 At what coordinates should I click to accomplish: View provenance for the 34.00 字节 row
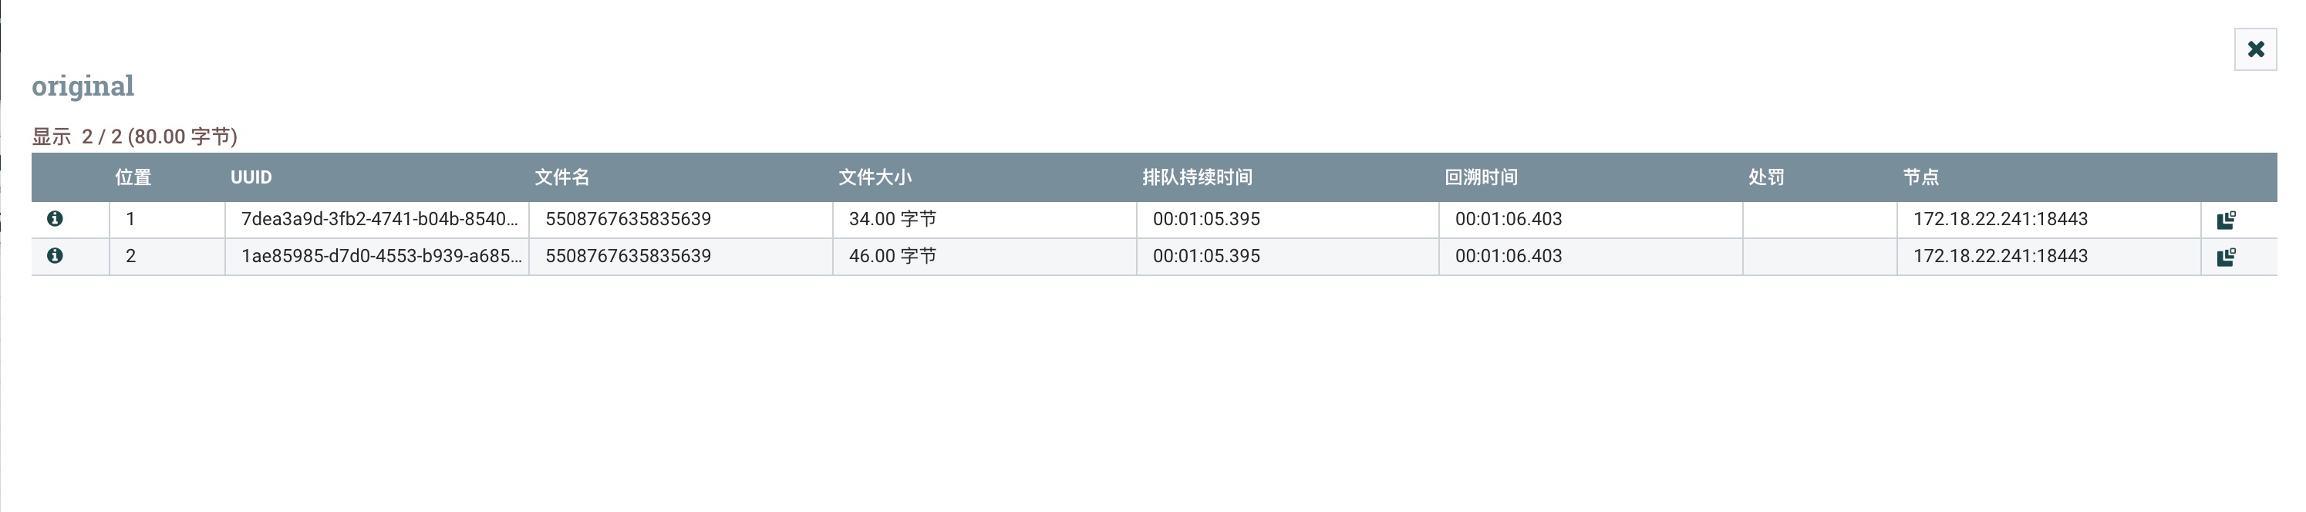coord(2226,221)
